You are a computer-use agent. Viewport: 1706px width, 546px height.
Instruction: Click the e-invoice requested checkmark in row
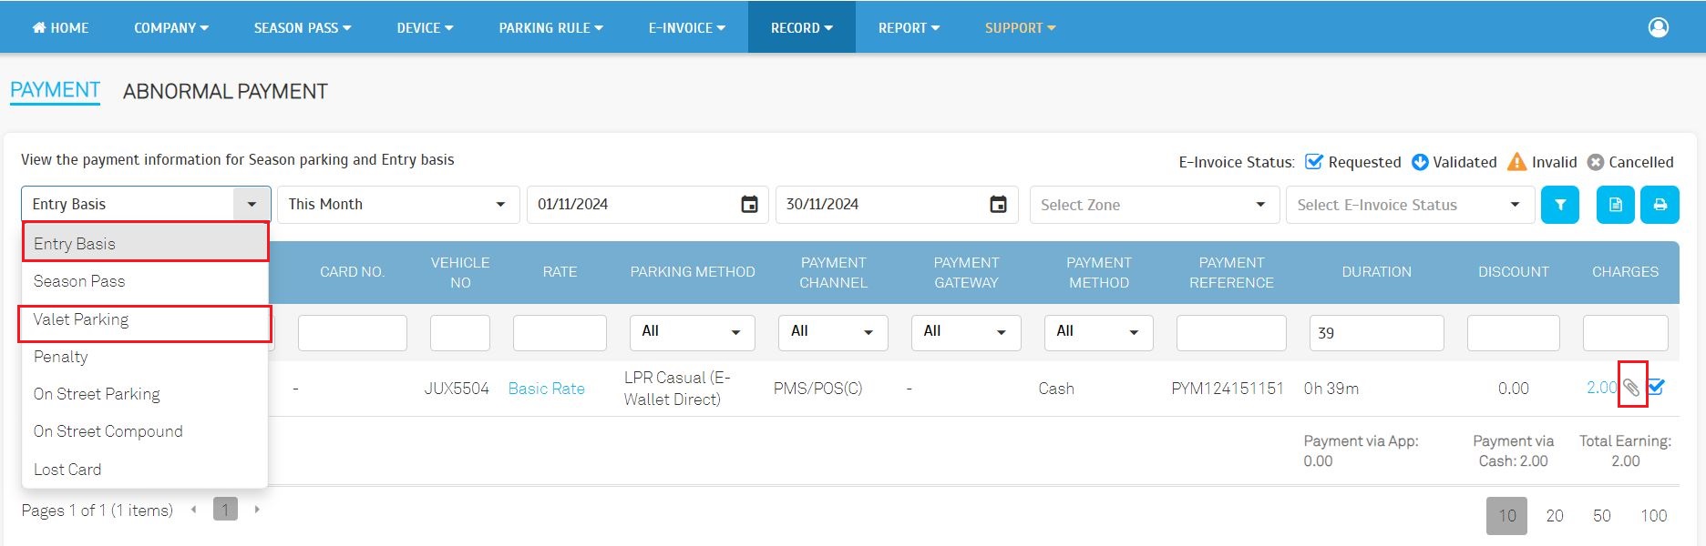[x=1657, y=387]
